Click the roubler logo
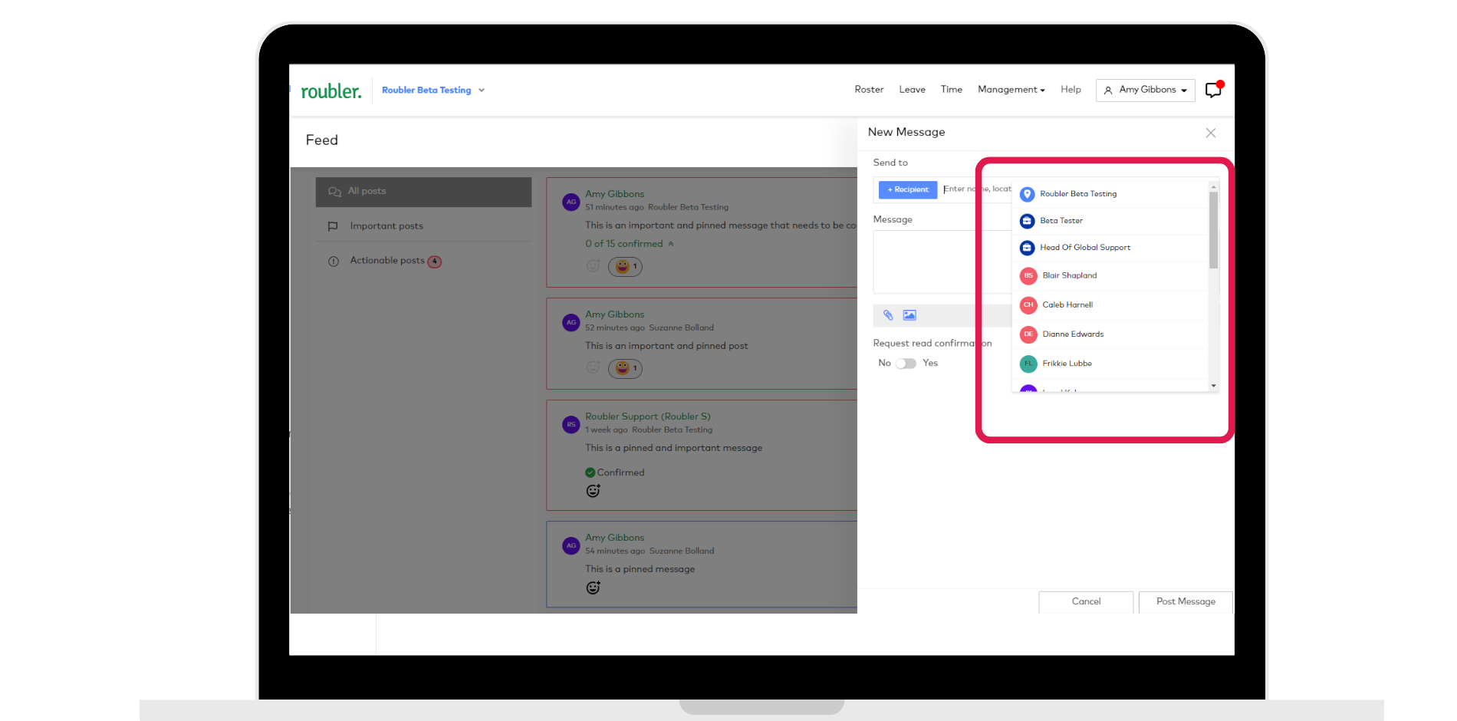 click(x=331, y=91)
